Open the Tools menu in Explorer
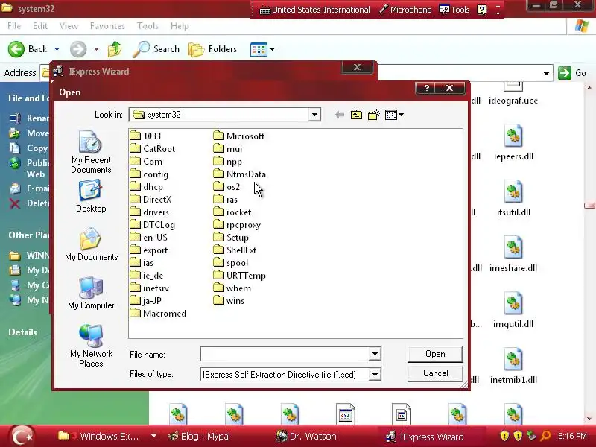Viewport: 596px width, 447px height. pos(148,26)
